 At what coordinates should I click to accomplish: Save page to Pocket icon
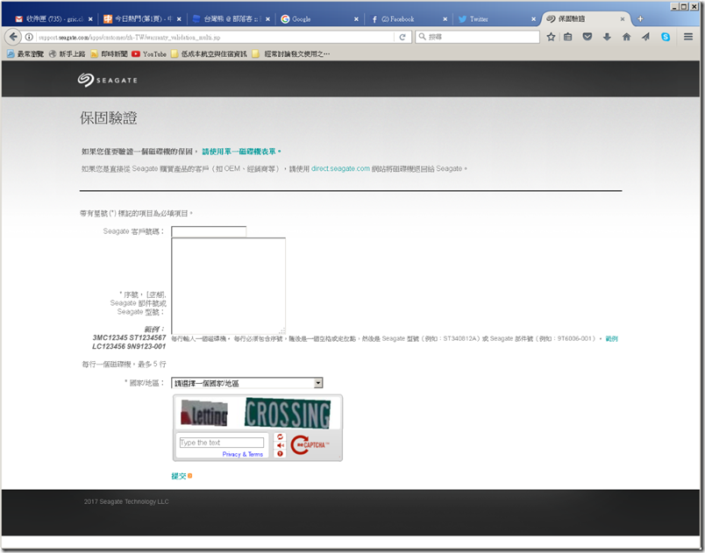[587, 37]
